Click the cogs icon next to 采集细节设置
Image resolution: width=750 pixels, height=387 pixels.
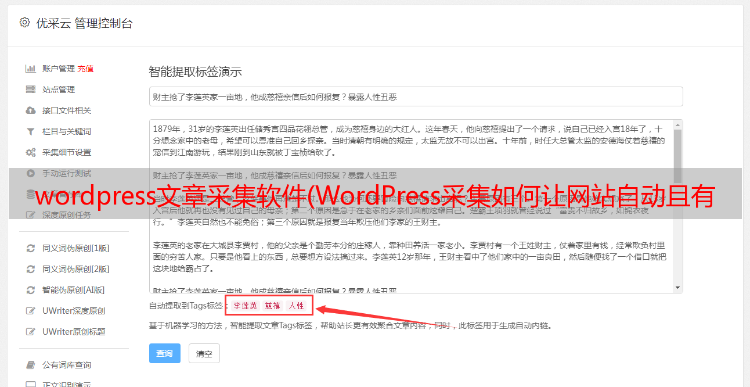pyautogui.click(x=30, y=152)
